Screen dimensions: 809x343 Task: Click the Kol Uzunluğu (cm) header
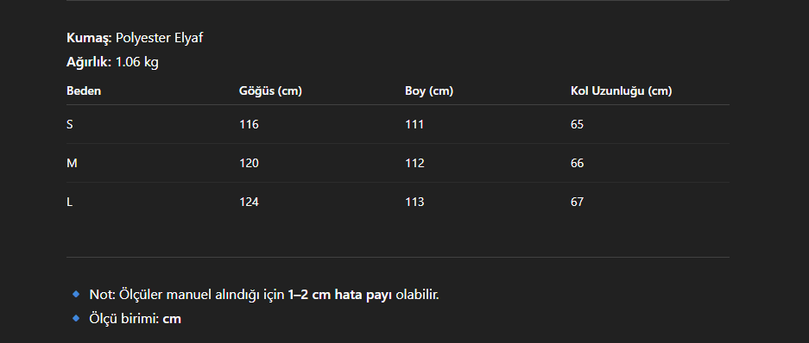coord(621,91)
